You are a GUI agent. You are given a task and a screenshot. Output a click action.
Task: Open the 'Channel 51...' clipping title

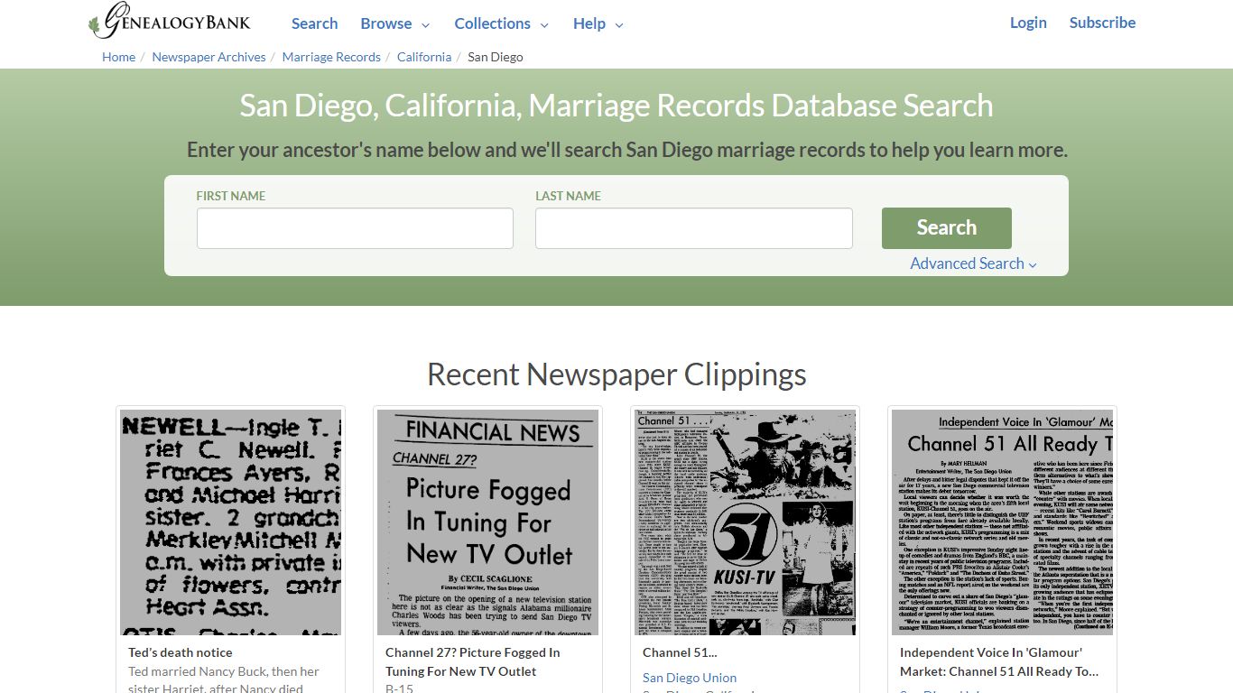[x=680, y=652]
